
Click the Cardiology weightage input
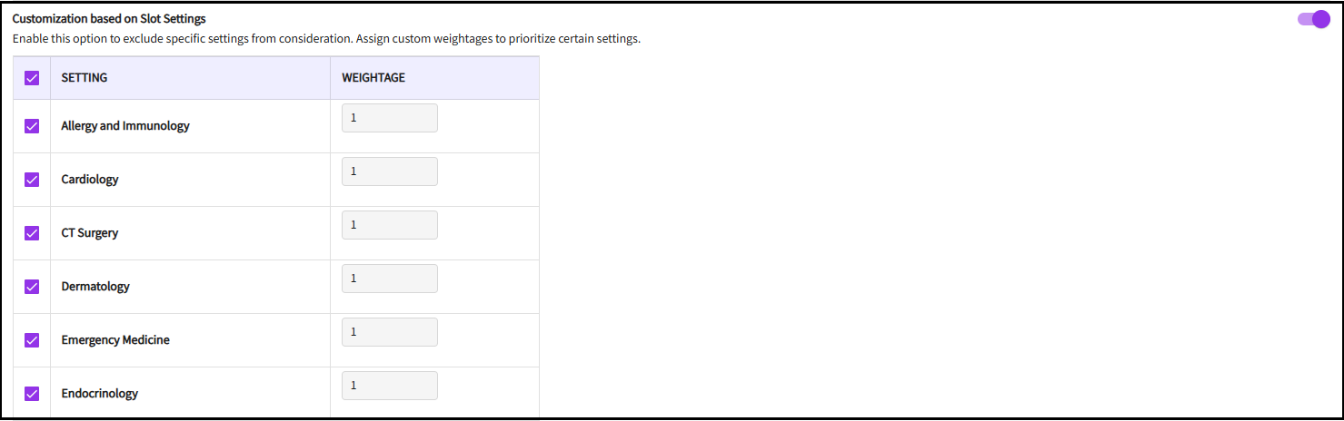[389, 171]
